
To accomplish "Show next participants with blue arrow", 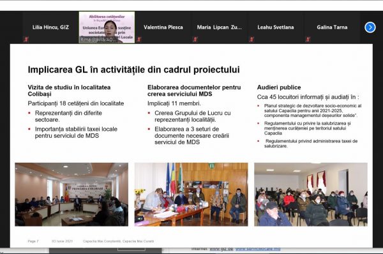I will pos(370,27).
